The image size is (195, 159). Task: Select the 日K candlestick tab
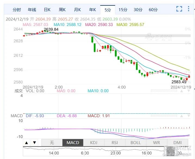coord(47,10)
